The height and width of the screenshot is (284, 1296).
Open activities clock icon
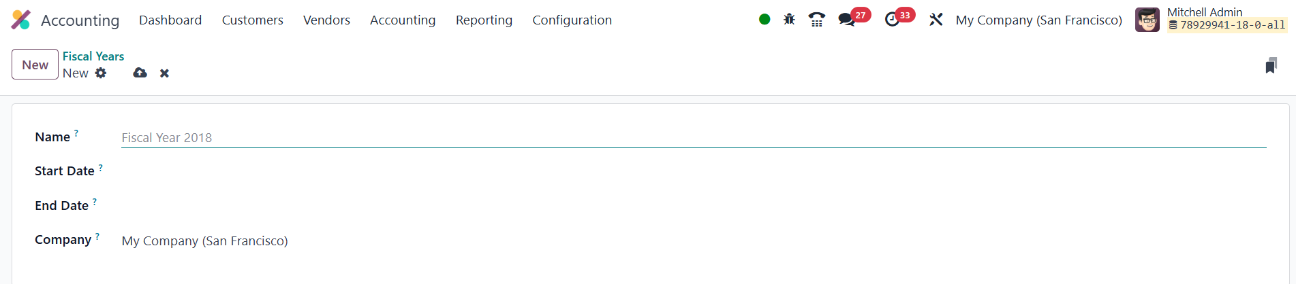pos(892,20)
